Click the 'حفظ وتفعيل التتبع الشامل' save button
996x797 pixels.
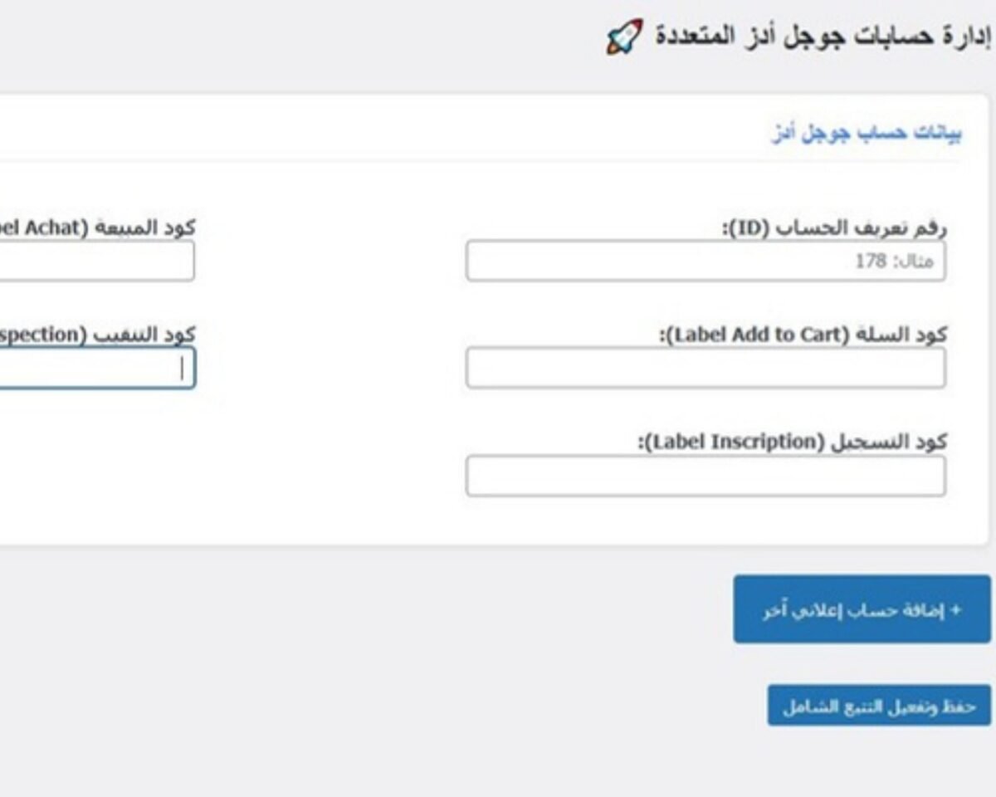tap(879, 706)
